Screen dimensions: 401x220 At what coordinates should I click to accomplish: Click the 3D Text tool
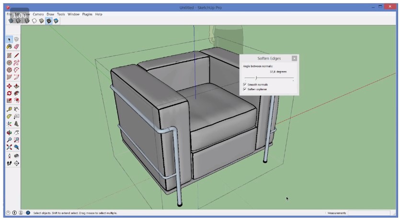(17, 124)
